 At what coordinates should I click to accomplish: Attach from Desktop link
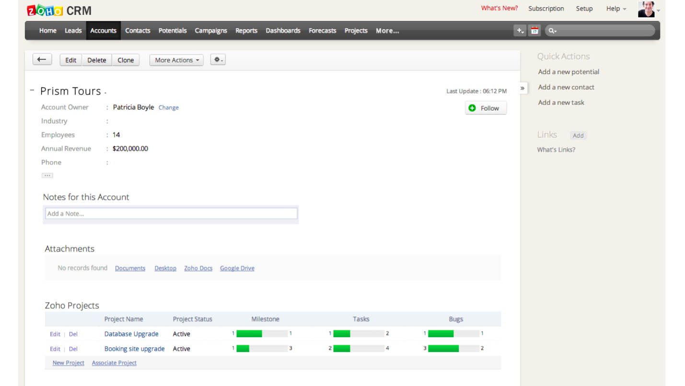tap(165, 268)
